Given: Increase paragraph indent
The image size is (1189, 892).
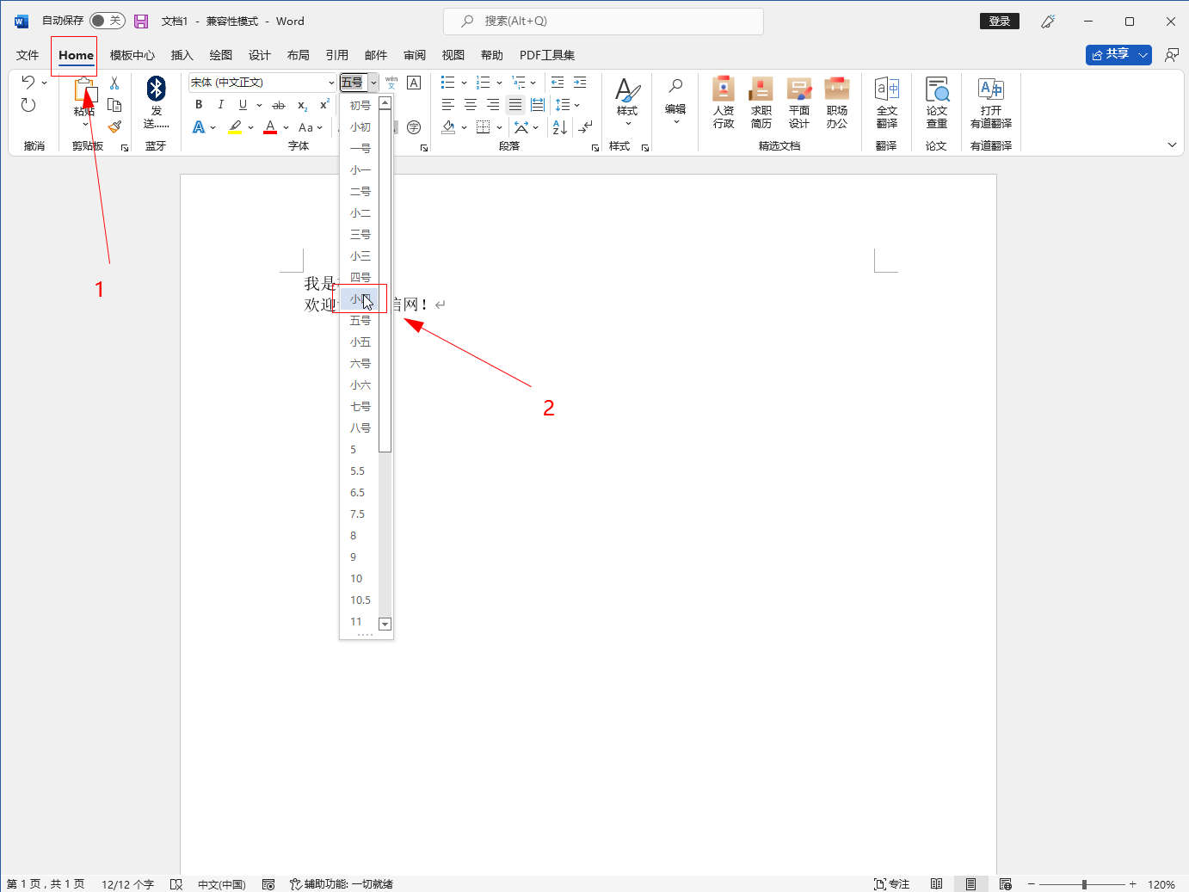Looking at the screenshot, I should pos(580,83).
